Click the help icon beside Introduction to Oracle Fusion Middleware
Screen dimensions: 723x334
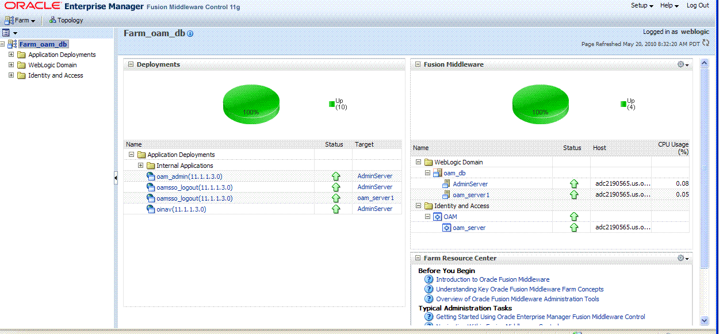[x=429, y=279]
